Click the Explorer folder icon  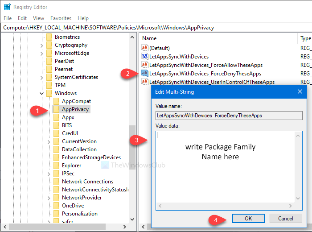tap(56, 166)
